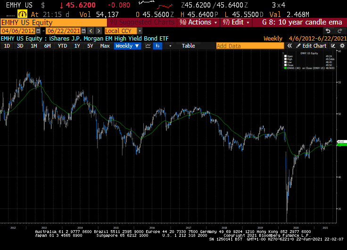Open the start date calendar picker
This screenshot has width=347, height=250.
point(38,31)
